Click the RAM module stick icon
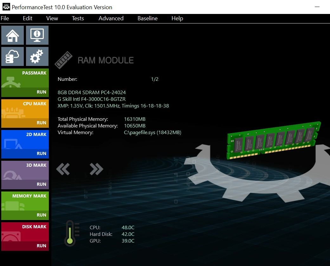Screen dimensions: 330x266 click(63, 60)
